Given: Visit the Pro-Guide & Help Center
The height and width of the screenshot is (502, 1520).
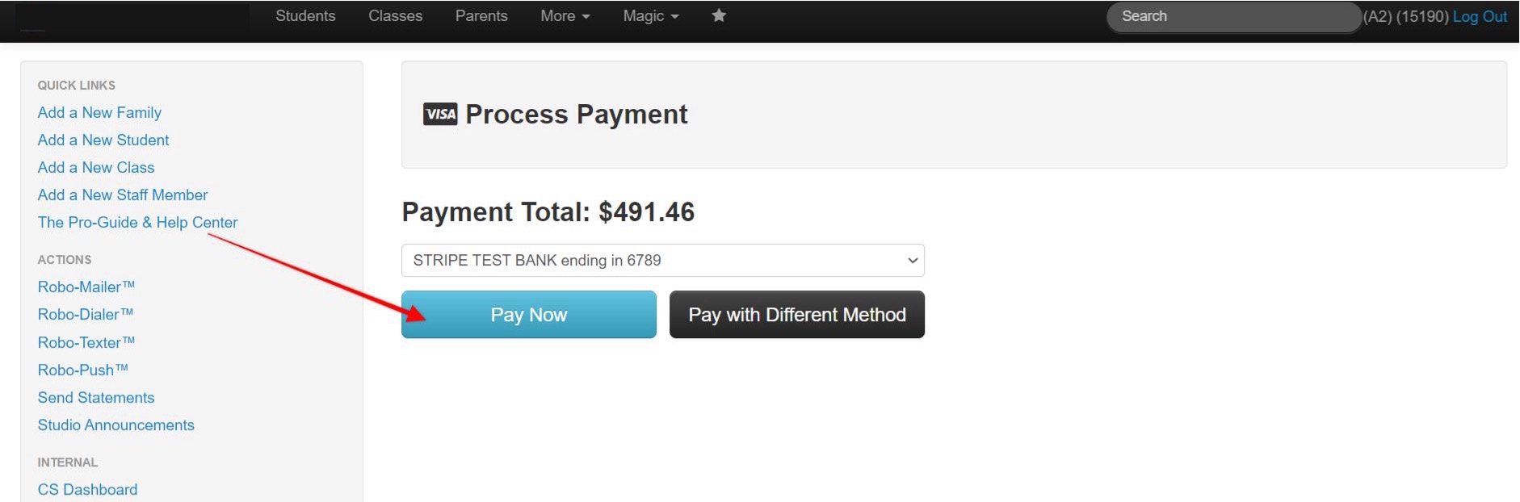Looking at the screenshot, I should [137, 223].
